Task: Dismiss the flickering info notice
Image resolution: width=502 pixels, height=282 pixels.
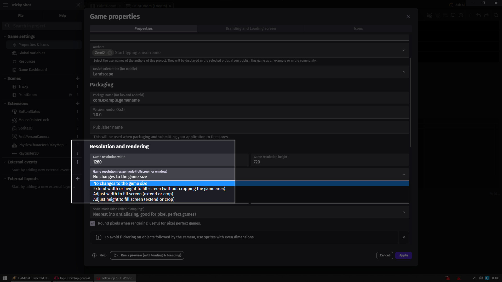Action: [x=404, y=237]
